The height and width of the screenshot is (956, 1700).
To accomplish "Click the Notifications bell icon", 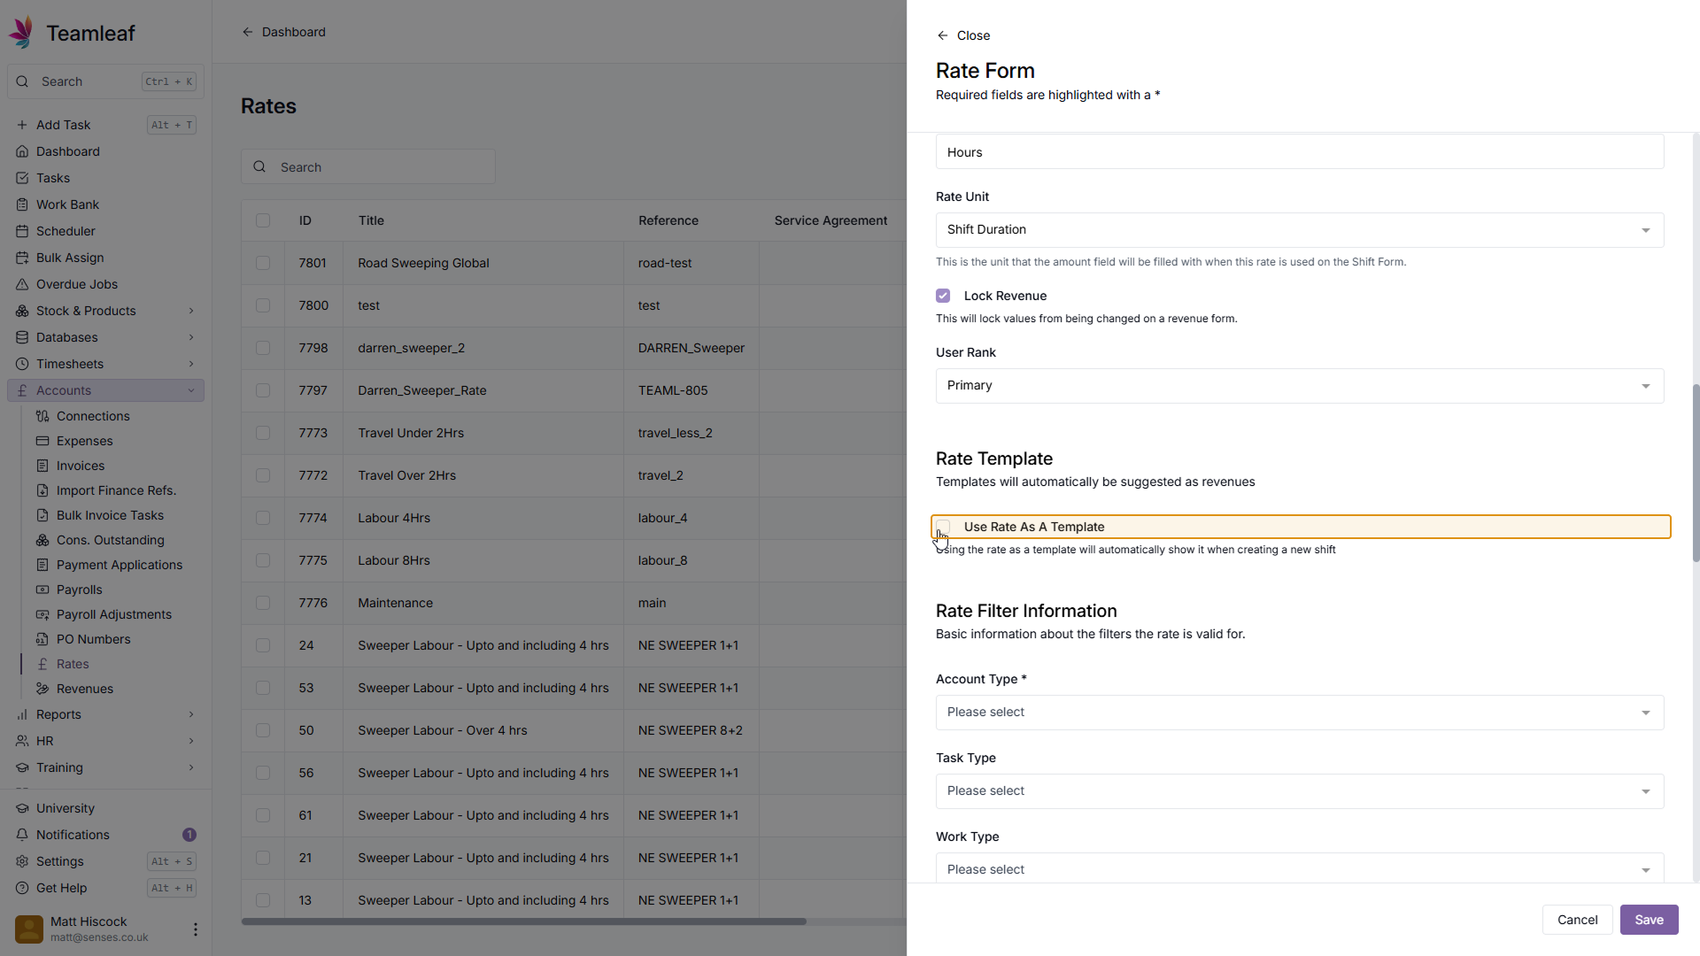I will coord(22,835).
